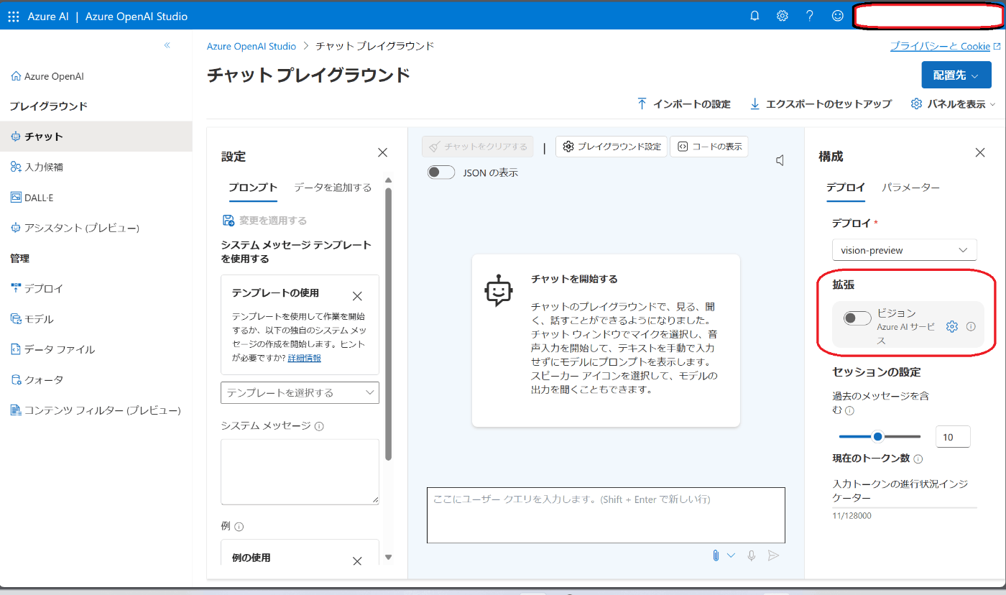Click the 設定 panel vertical scrollbar

389,323
